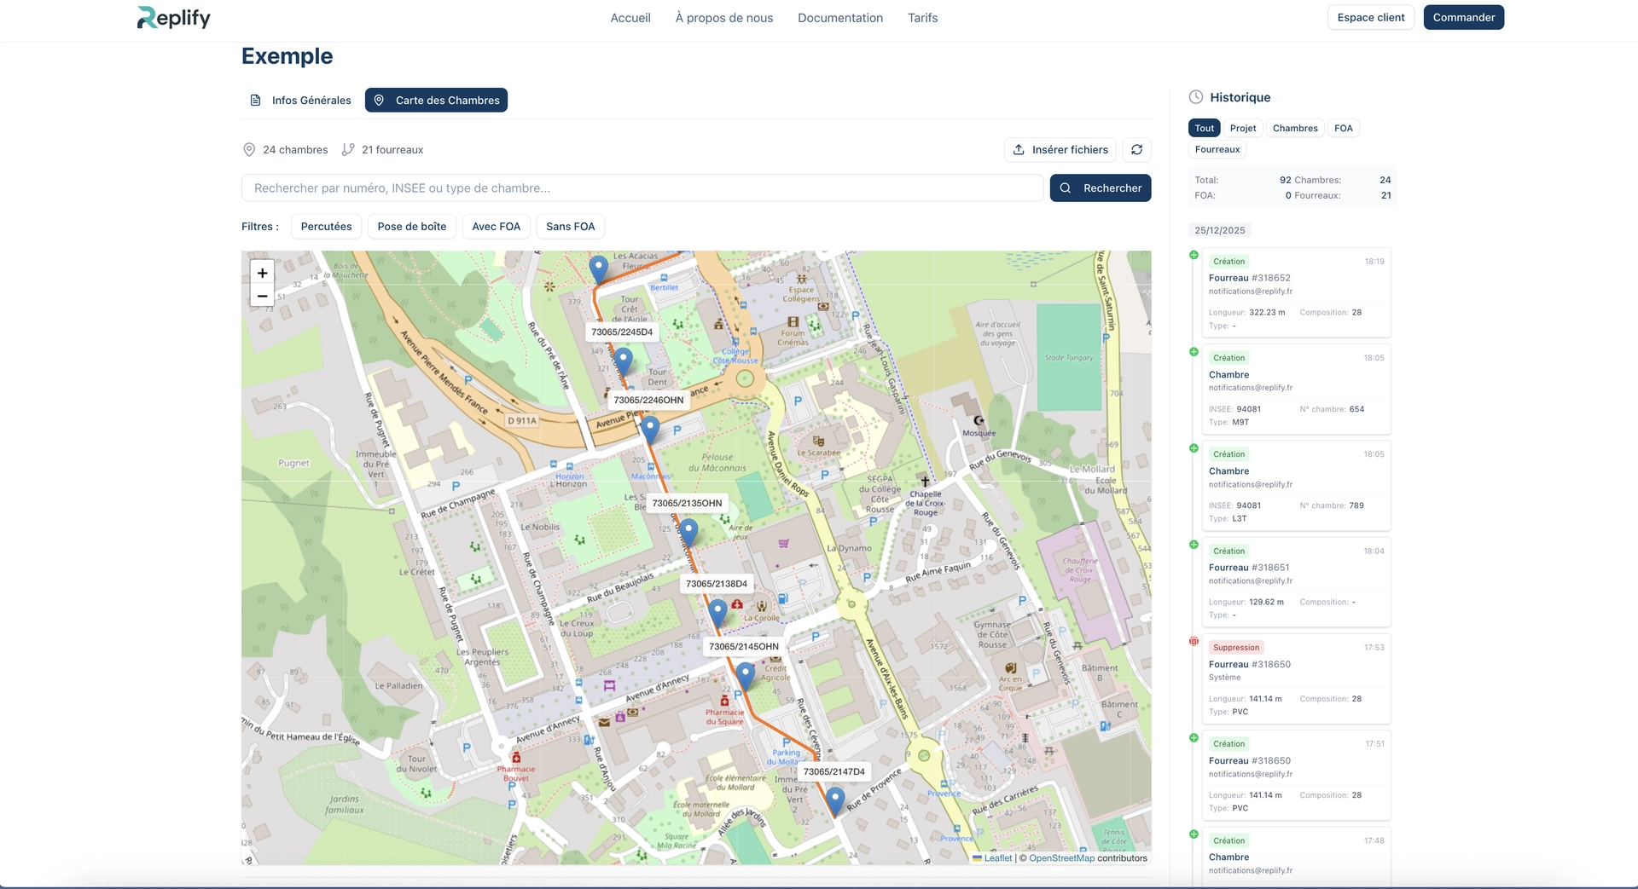
Task: Zoom out the map with minus button
Action: pos(263,297)
